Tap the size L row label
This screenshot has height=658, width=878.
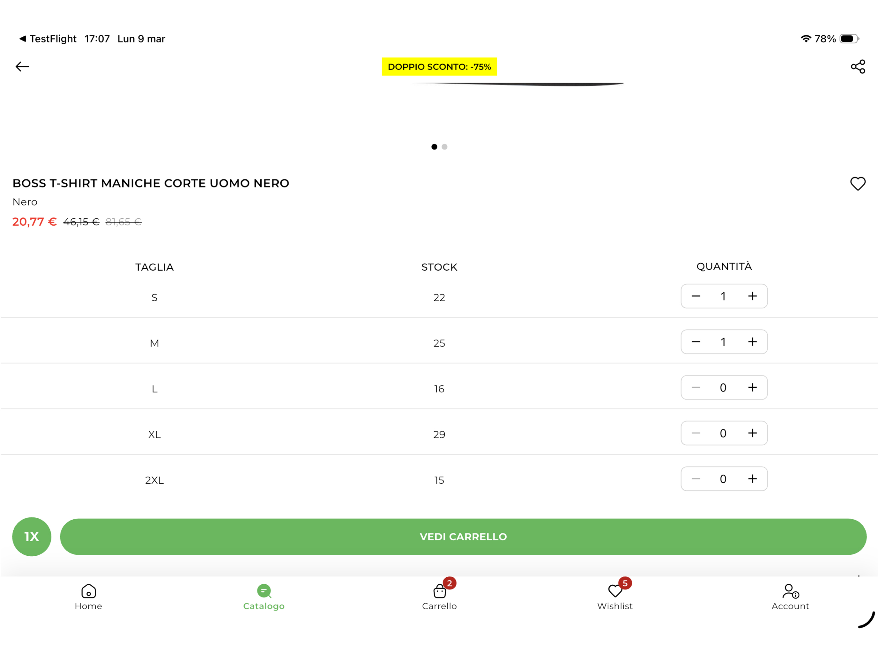154,389
